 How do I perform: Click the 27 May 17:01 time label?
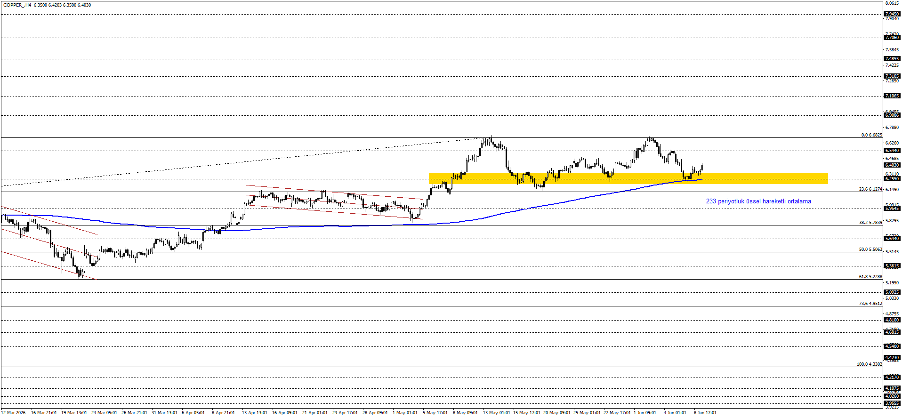617,413
